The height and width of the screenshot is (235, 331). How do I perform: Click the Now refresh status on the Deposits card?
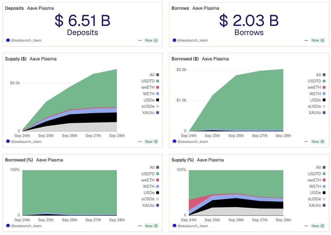151,40
